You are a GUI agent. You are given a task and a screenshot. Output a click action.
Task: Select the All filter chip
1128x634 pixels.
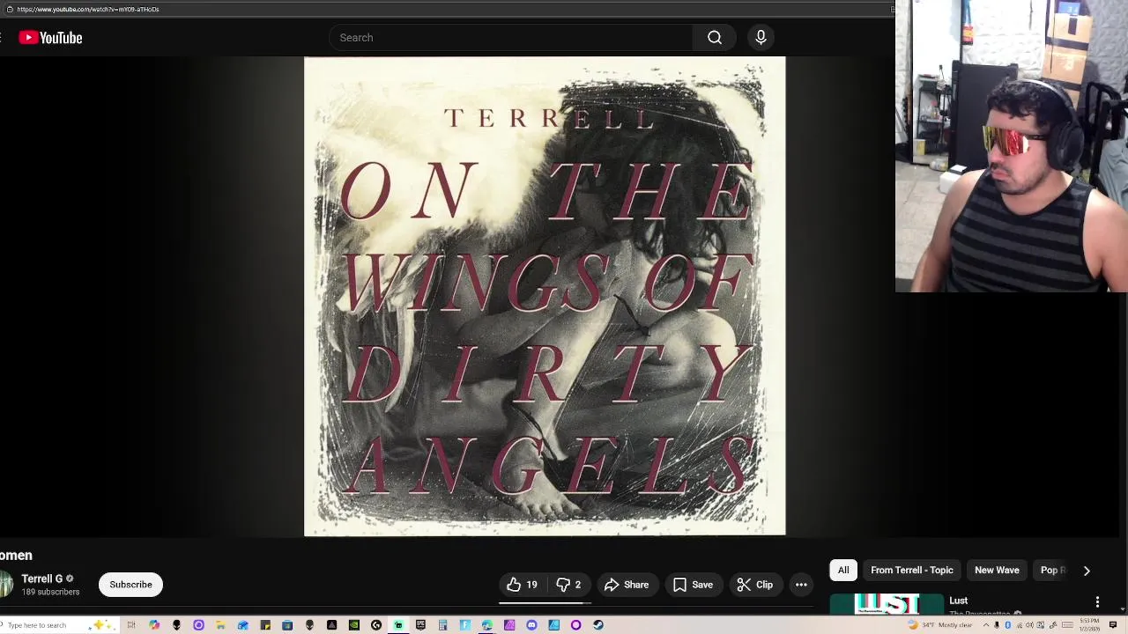843,570
